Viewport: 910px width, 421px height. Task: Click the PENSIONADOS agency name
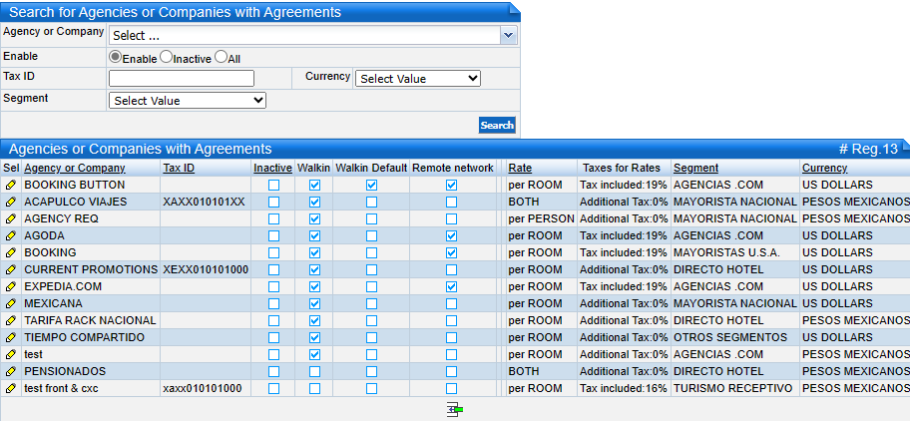pos(65,371)
